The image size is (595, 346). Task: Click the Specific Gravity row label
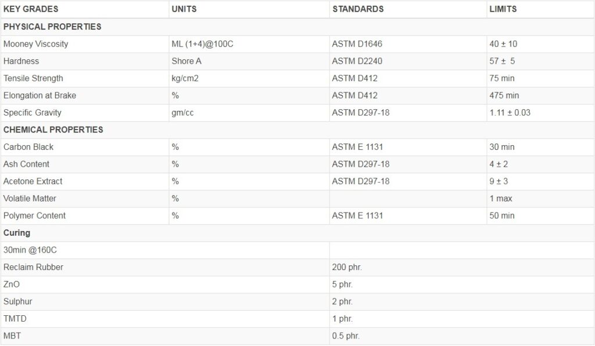[32, 113]
